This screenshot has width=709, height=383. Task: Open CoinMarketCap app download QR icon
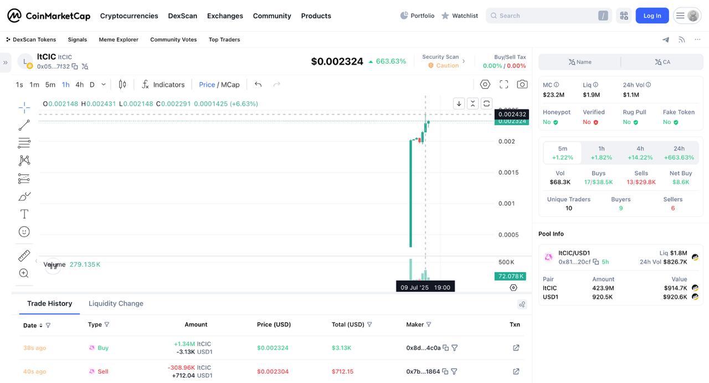(x=624, y=15)
